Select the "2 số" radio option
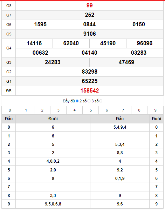Image resolution: width=165 pixels, height=210 pixels. [x=89, y=101]
